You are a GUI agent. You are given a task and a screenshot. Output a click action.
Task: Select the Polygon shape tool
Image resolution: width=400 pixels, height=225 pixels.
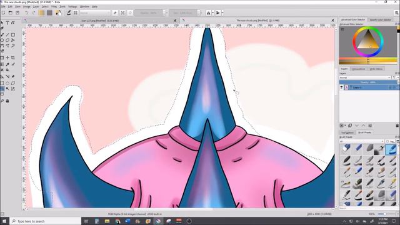(x=7, y=40)
